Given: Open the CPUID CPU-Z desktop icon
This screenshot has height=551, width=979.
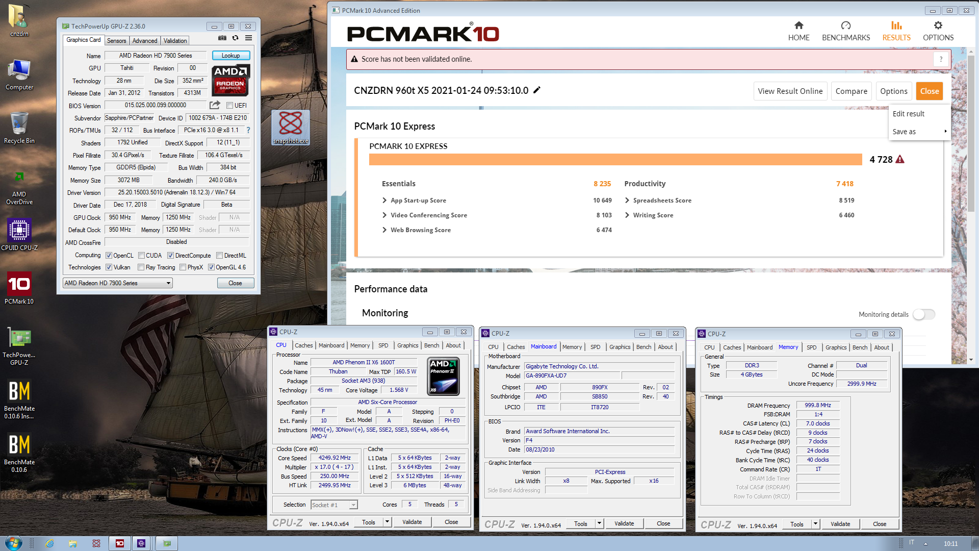Looking at the screenshot, I should pyautogui.click(x=19, y=235).
